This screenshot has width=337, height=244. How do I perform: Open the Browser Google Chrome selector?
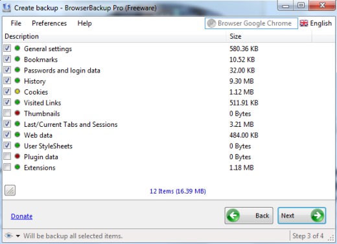coord(251,23)
